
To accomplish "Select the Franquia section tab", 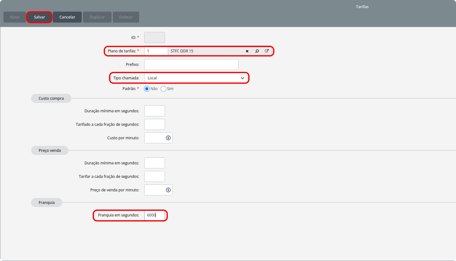I will [47, 203].
